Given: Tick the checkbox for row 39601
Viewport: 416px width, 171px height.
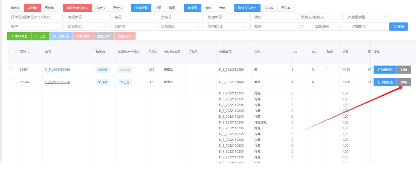Looking at the screenshot, I should point(11,69).
